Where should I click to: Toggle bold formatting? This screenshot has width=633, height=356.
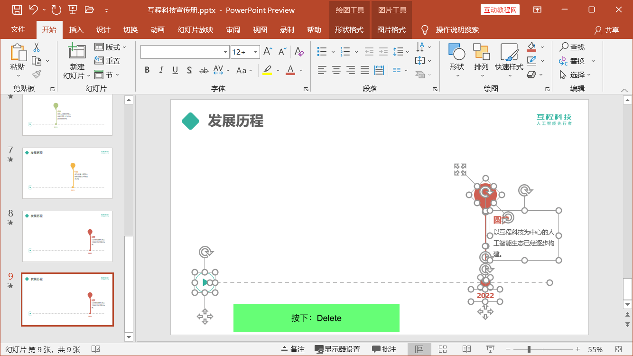[147, 70]
